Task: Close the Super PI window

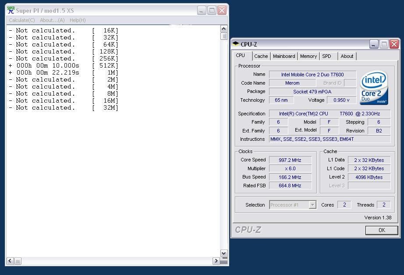Action: click(222, 11)
